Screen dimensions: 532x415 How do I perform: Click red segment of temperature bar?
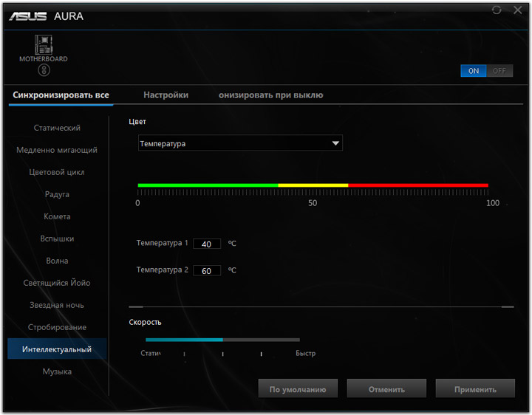(x=418, y=185)
